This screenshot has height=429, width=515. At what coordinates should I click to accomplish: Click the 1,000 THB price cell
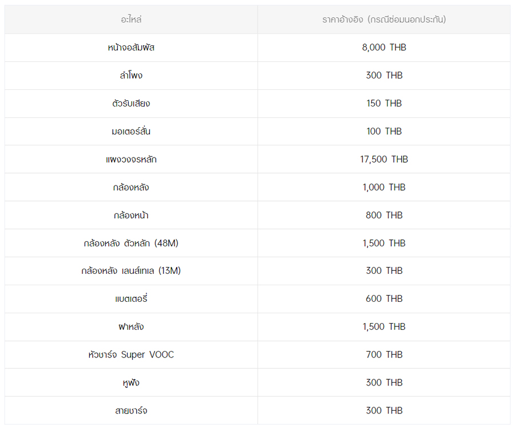(x=384, y=187)
